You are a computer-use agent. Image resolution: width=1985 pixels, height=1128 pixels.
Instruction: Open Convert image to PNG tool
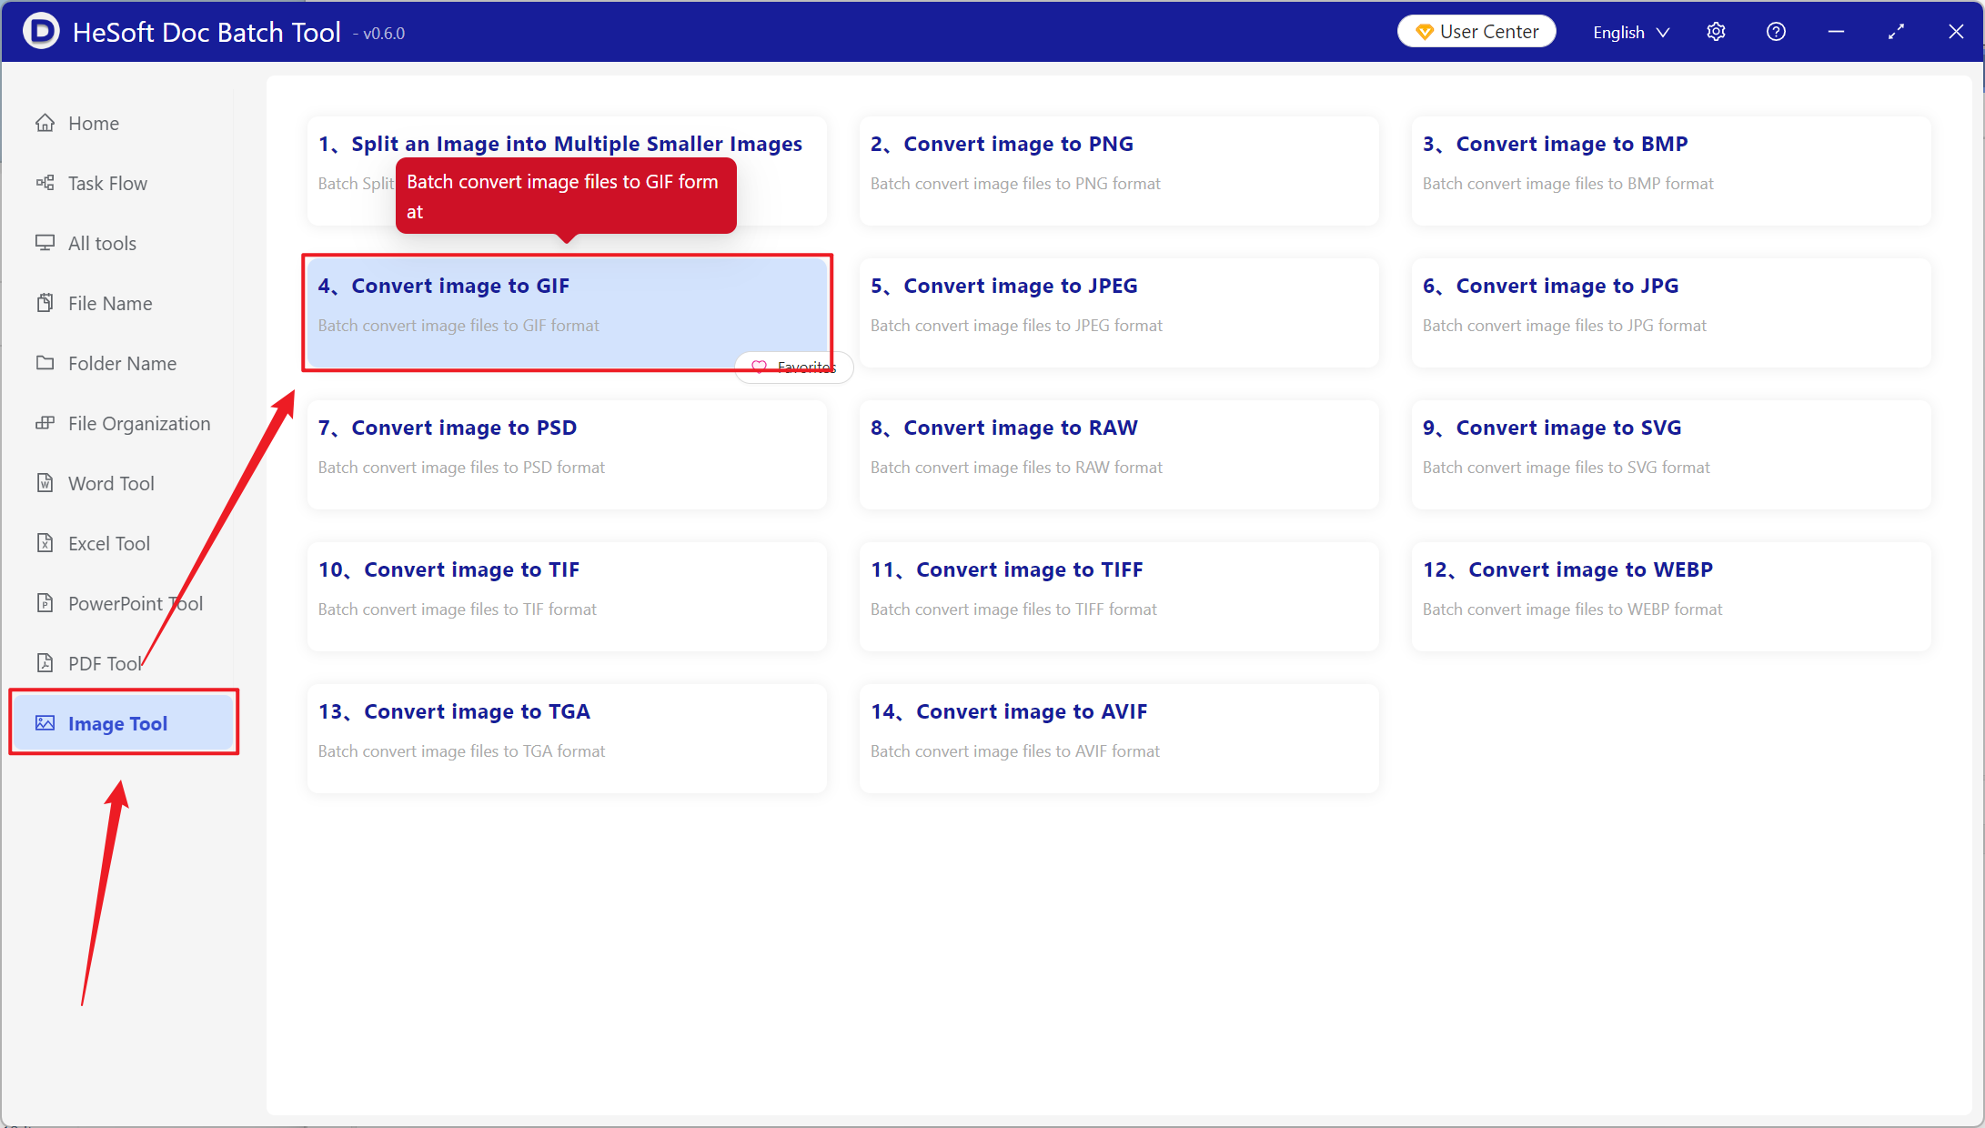click(1119, 170)
